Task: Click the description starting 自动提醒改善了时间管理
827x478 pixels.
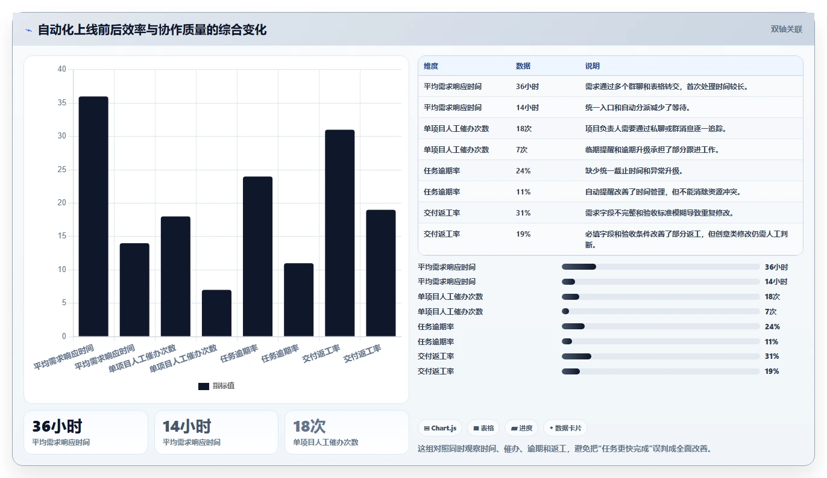Action: point(663,192)
